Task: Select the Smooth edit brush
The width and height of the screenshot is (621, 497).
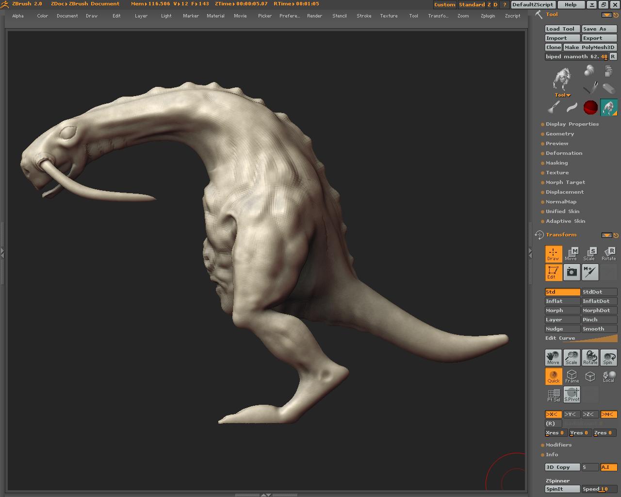Action: 599,329
